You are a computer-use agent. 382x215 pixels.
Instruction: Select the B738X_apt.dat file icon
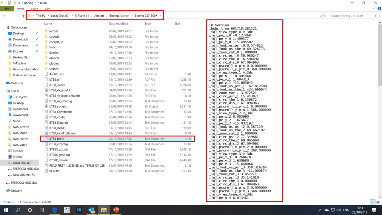tap(46, 149)
